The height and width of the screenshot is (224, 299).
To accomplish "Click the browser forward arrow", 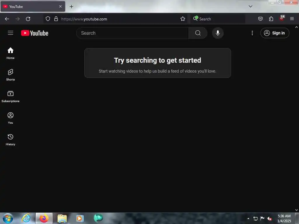I will (x=18, y=19).
